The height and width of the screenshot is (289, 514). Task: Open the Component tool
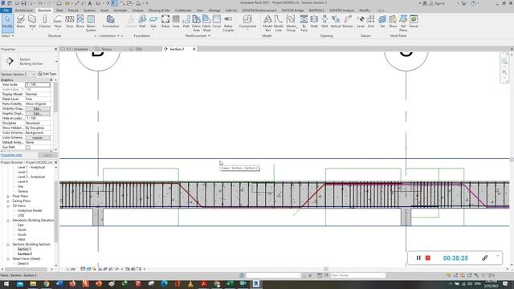tap(247, 22)
